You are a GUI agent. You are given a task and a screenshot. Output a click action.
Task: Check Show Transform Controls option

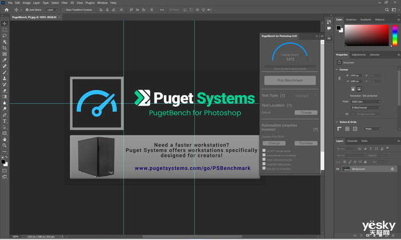(64, 10)
